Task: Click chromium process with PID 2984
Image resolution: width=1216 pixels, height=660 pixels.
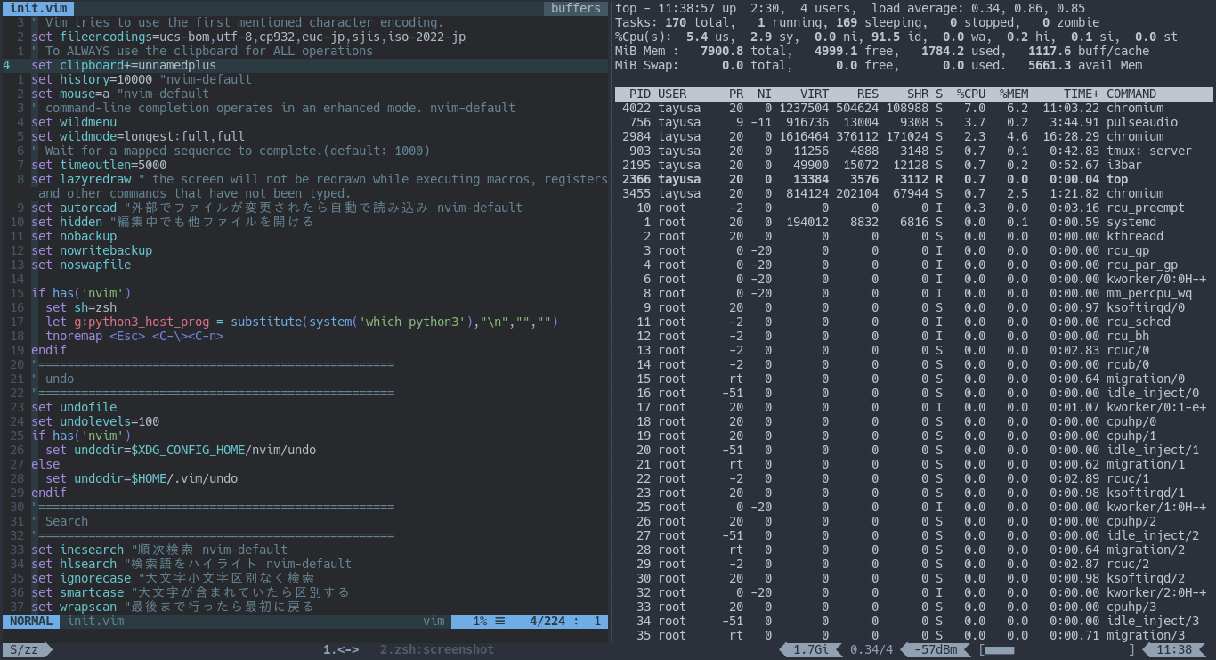Action: (913, 136)
